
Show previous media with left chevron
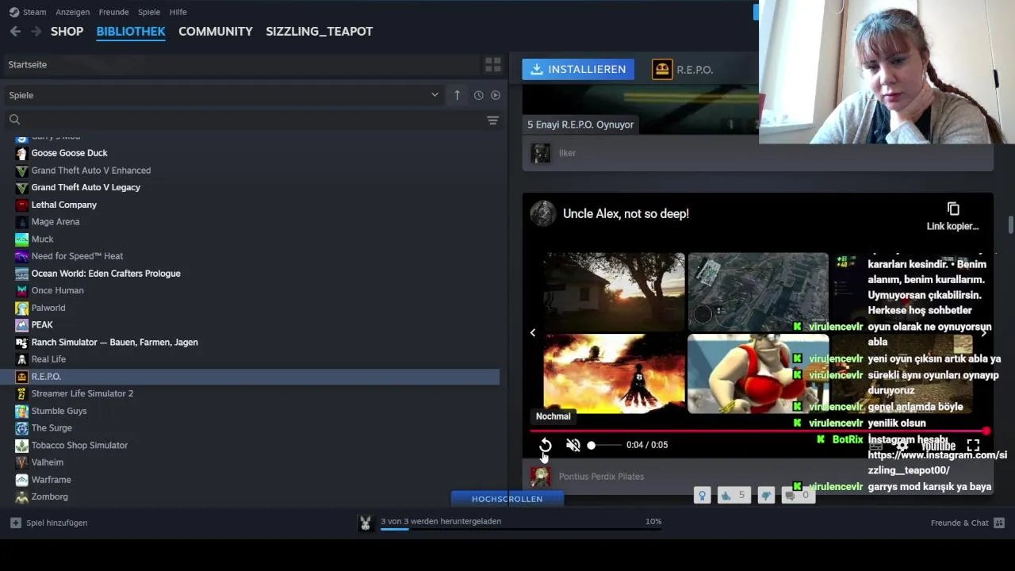pos(533,333)
